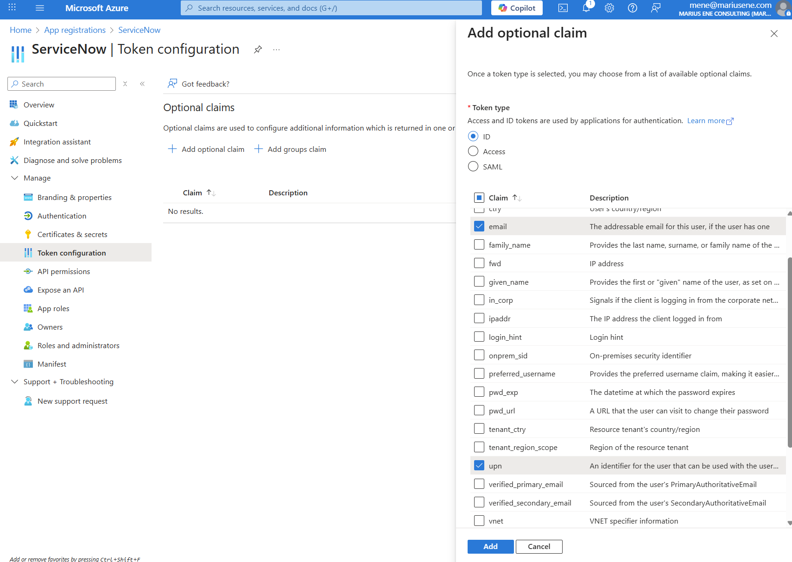Pin the Token configuration page
Viewport: 792px width, 562px height.
pyautogui.click(x=258, y=50)
